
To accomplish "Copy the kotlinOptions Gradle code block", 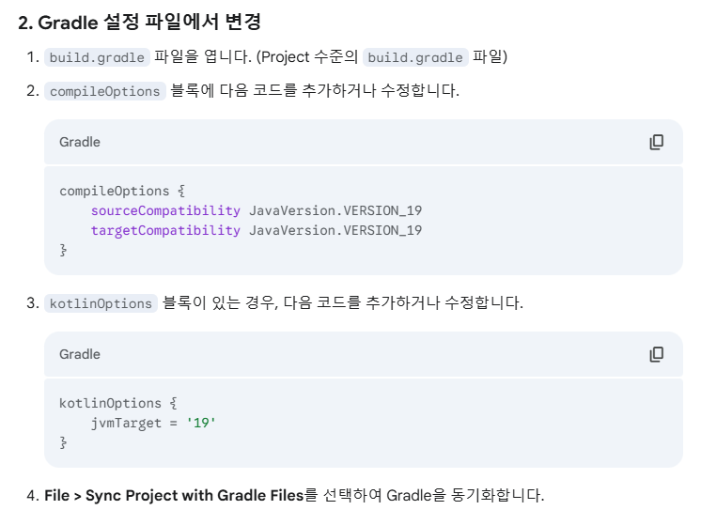I will point(656,354).
